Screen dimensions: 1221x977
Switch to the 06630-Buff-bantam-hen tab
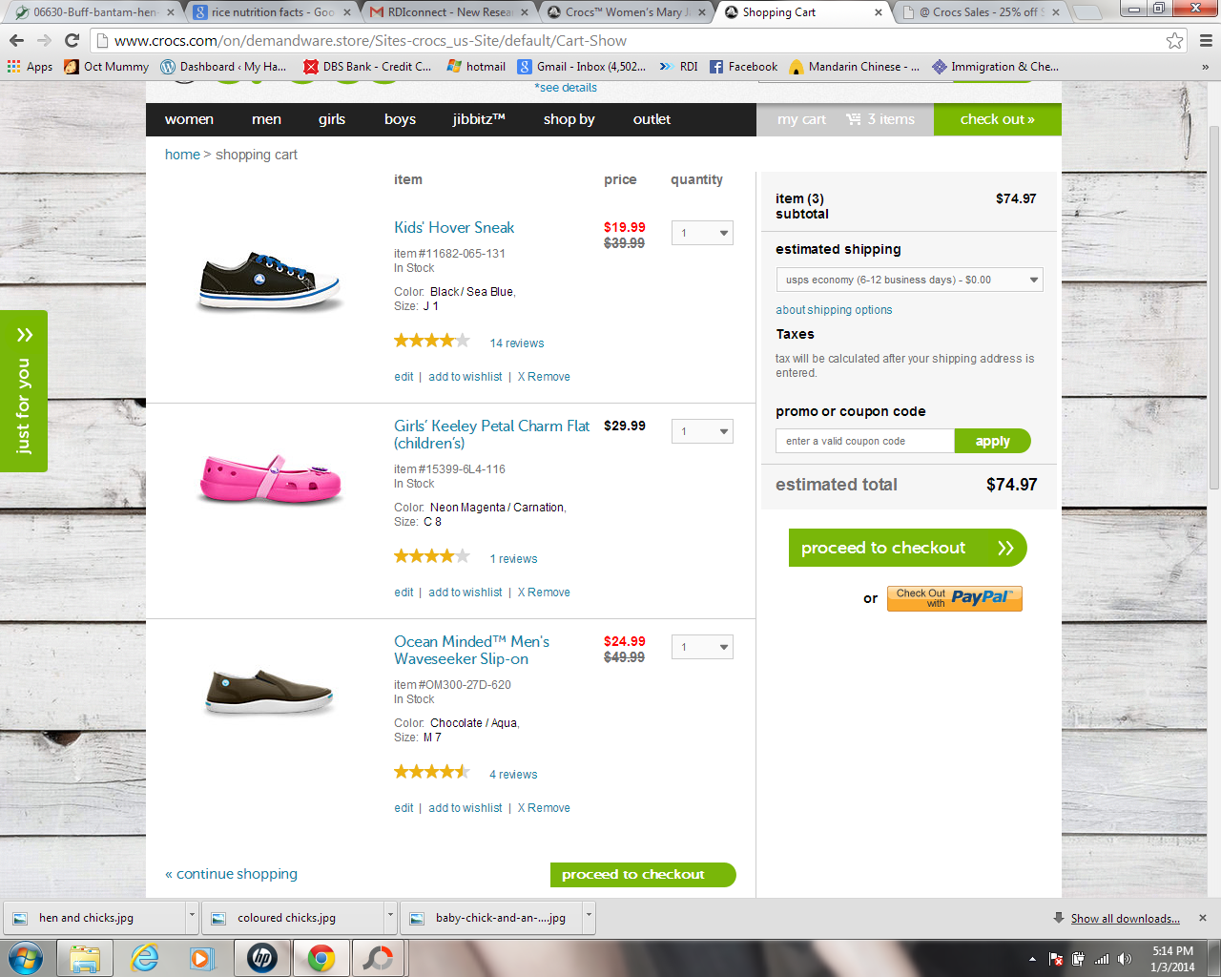[x=93, y=12]
